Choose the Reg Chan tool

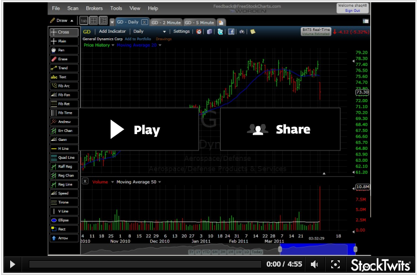[x=64, y=175]
